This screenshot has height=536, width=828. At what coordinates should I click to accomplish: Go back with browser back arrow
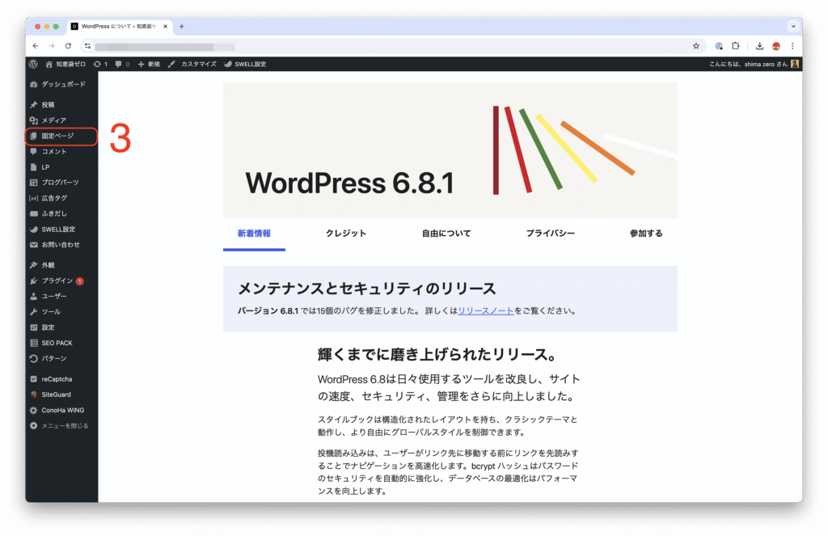point(36,46)
